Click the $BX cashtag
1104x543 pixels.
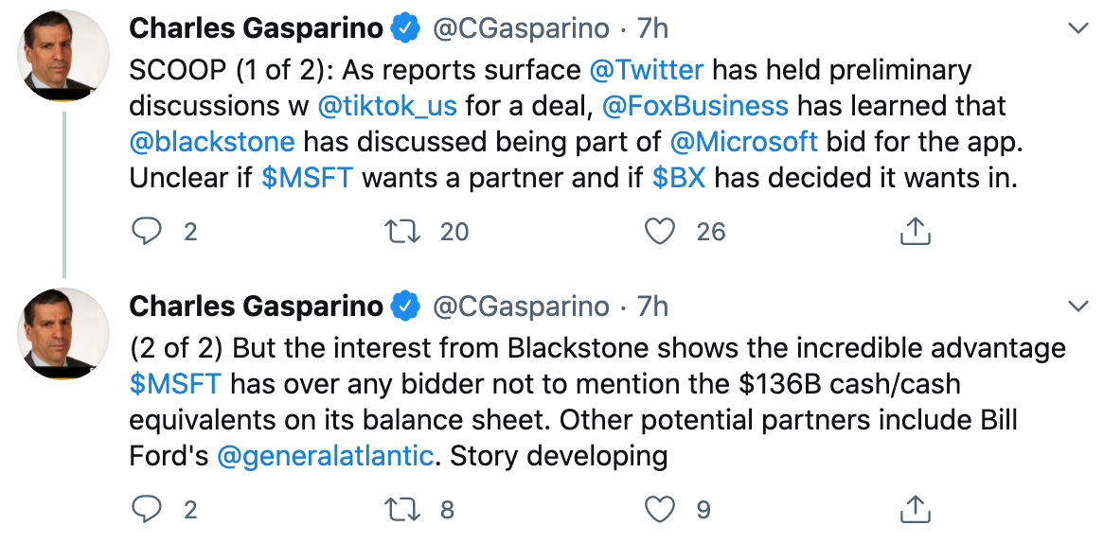[679, 177]
